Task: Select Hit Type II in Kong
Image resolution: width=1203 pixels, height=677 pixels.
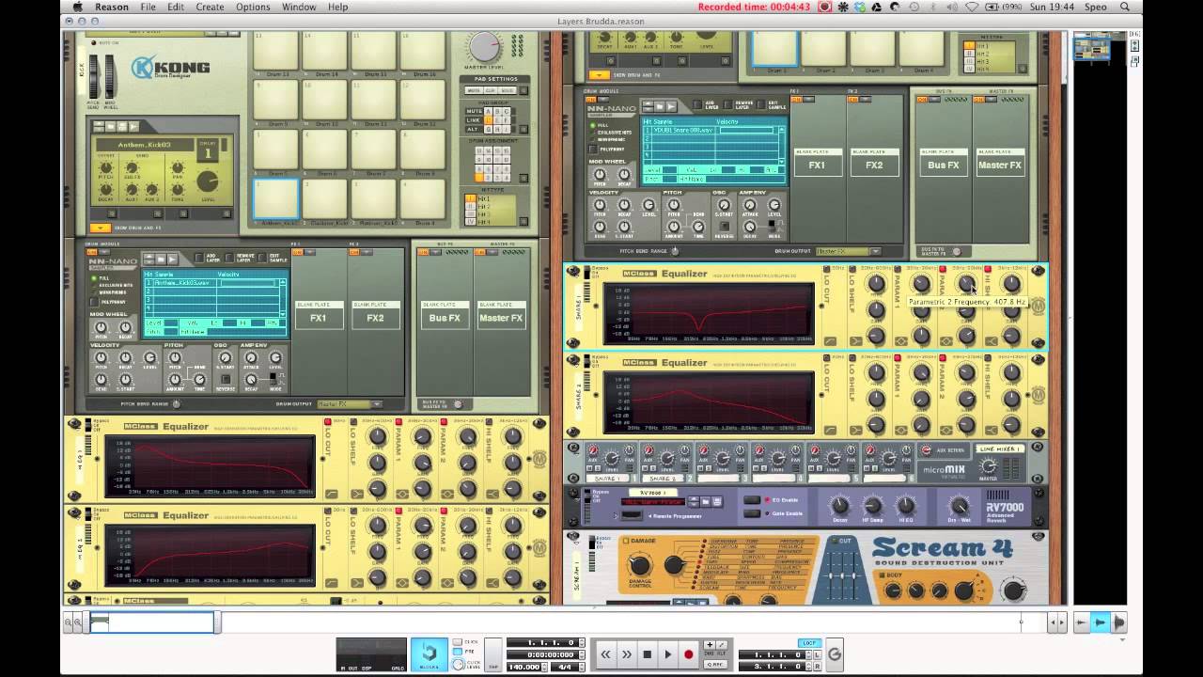Action: 471,206
